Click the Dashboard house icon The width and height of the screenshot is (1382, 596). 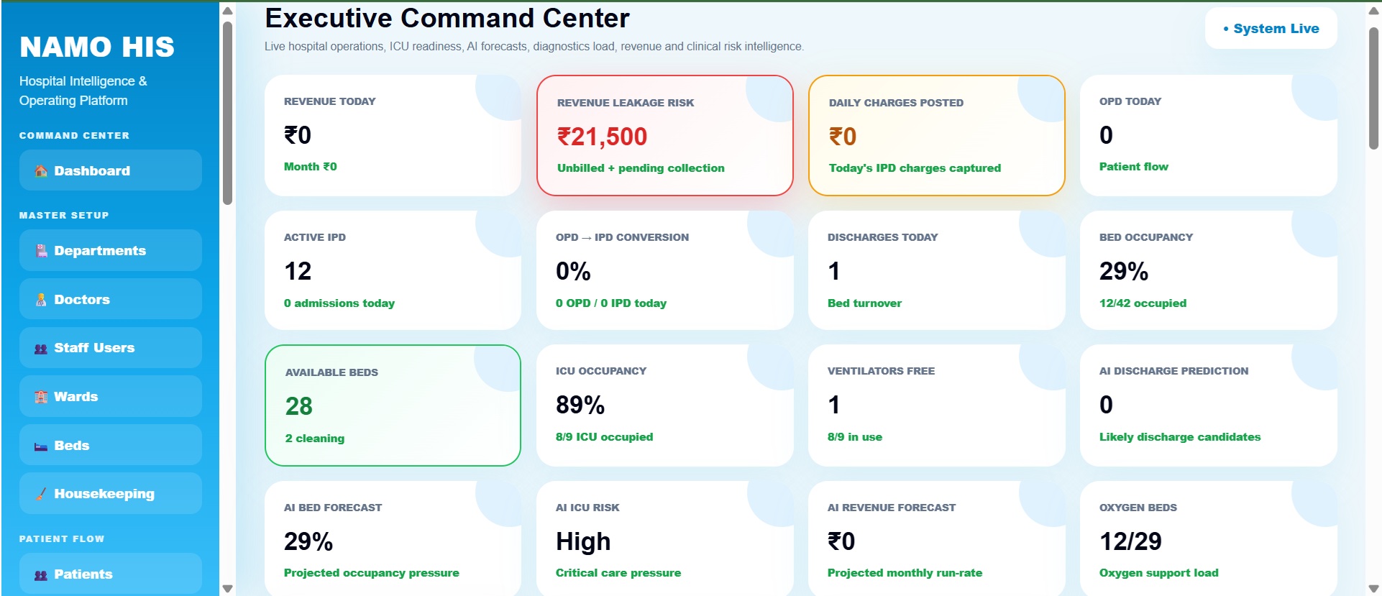pyautogui.click(x=41, y=171)
